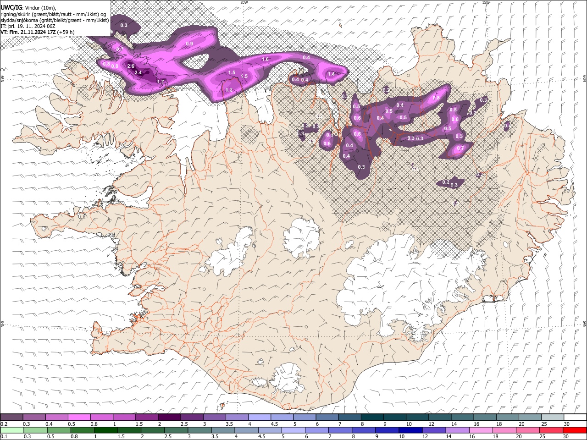Click the '0.2' value in southeastern purple patch
The height and width of the screenshot is (440, 587).
pyautogui.click(x=446, y=182)
